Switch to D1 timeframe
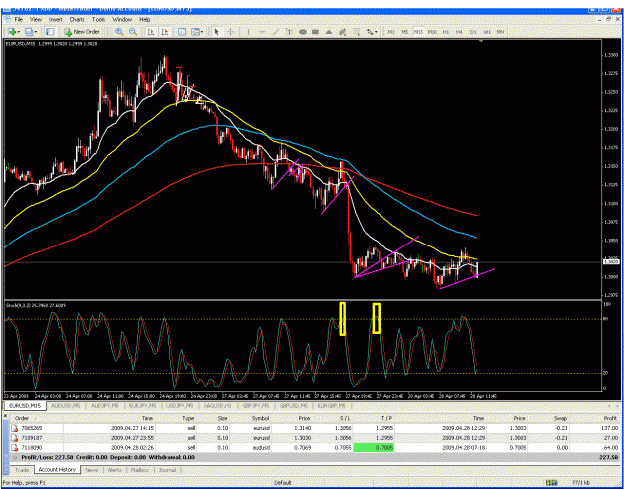The width and height of the screenshot is (624, 489). pos(473,32)
